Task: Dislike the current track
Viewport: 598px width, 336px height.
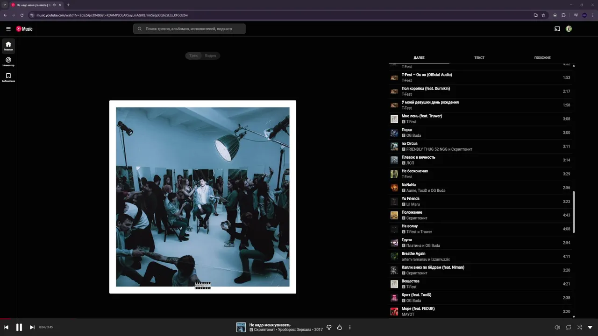Action: click(329, 328)
